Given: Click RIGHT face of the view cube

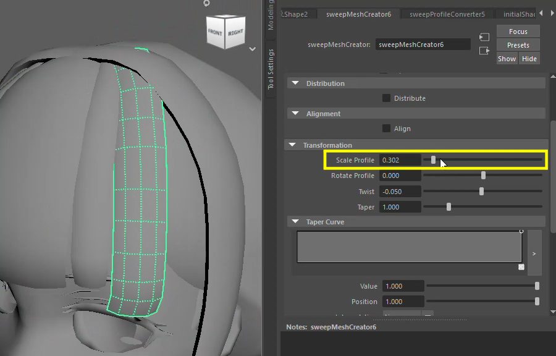Looking at the screenshot, I should tap(235, 32).
